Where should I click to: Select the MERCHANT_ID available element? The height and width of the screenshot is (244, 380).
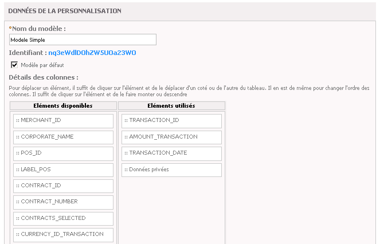pos(63,121)
